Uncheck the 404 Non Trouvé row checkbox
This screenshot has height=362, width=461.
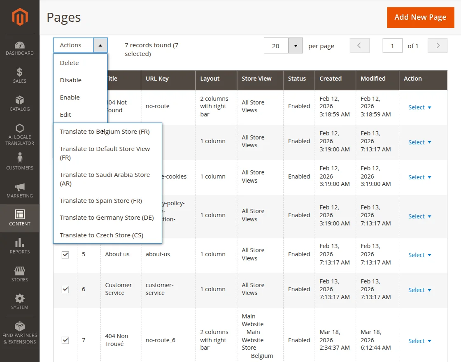[65, 340]
